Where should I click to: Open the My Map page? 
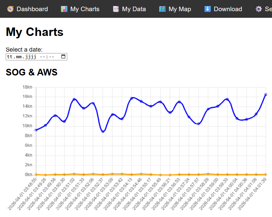180,9
